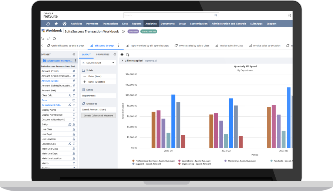Open the SuiteApps menu
The width and height of the screenshot is (333, 191).
[256, 24]
